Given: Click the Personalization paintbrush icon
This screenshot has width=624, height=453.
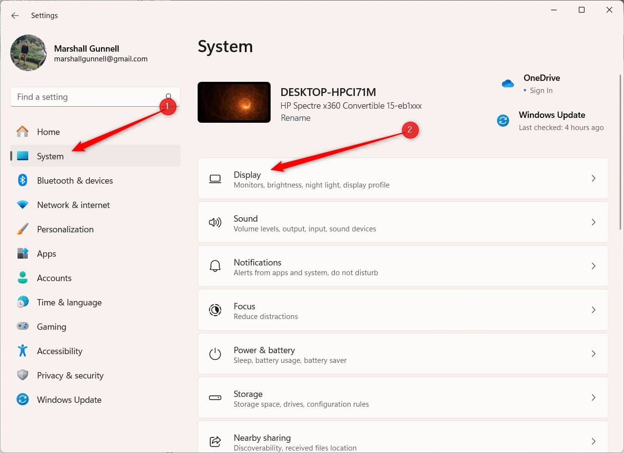Looking at the screenshot, I should tap(22, 229).
